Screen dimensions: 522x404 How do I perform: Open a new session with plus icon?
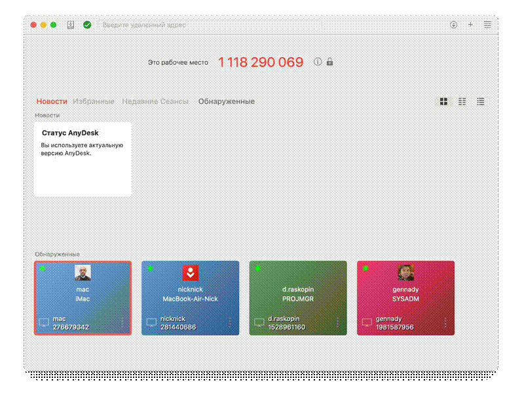(470, 25)
